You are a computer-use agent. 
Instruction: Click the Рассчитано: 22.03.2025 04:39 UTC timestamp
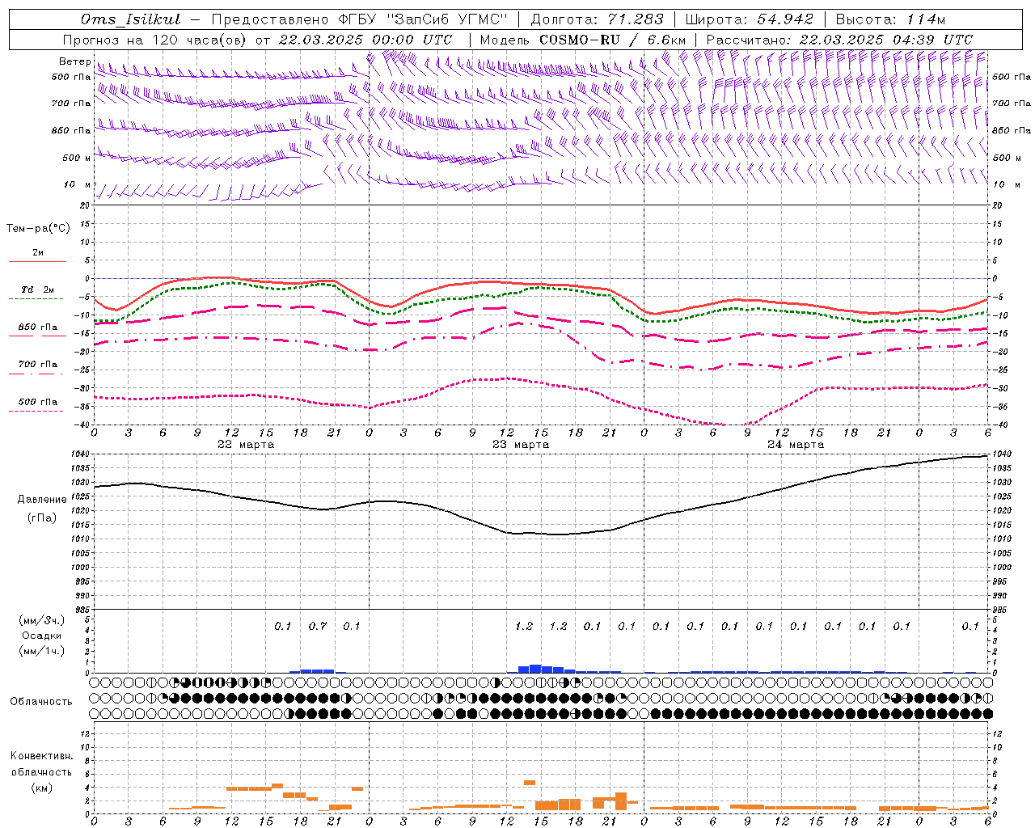pos(839,40)
